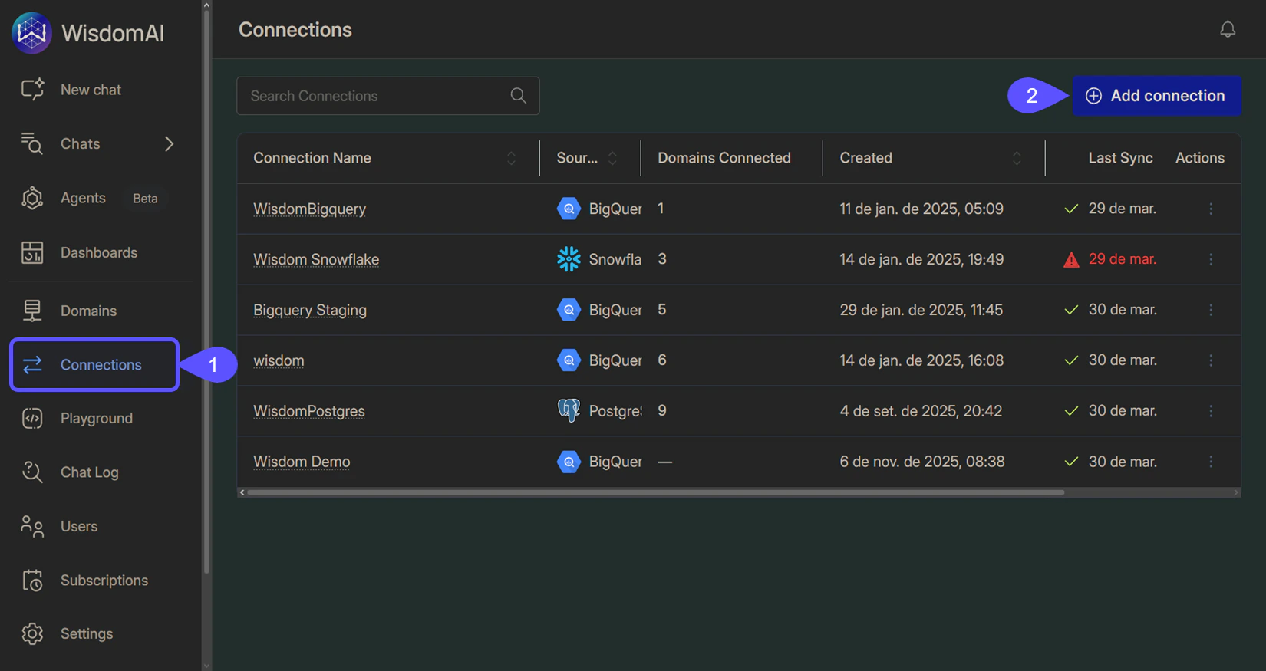Click the Domains Connected column header
Screen dimensions: 1266x671
[x=724, y=158]
